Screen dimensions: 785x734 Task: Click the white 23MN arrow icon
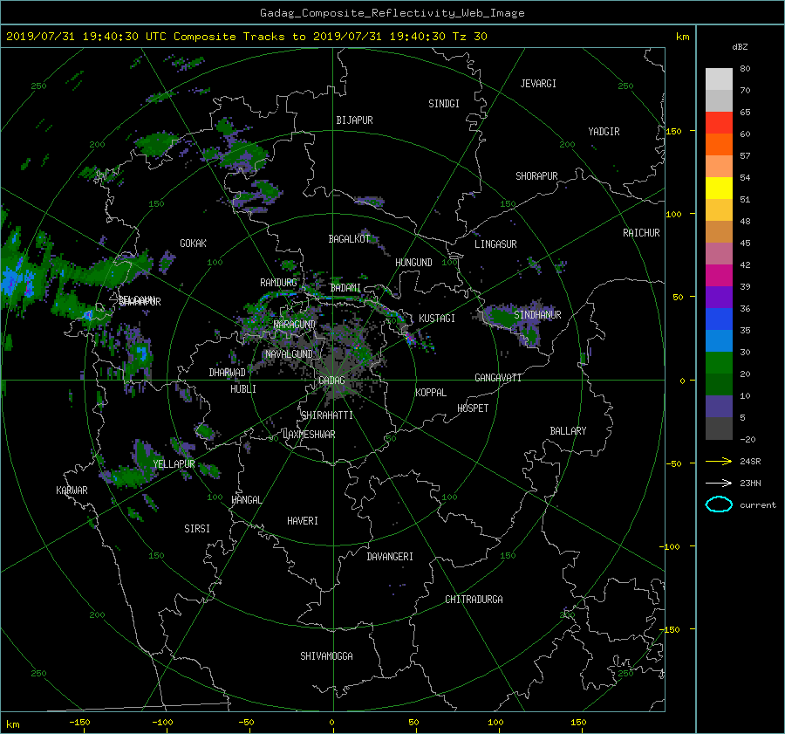tap(719, 483)
